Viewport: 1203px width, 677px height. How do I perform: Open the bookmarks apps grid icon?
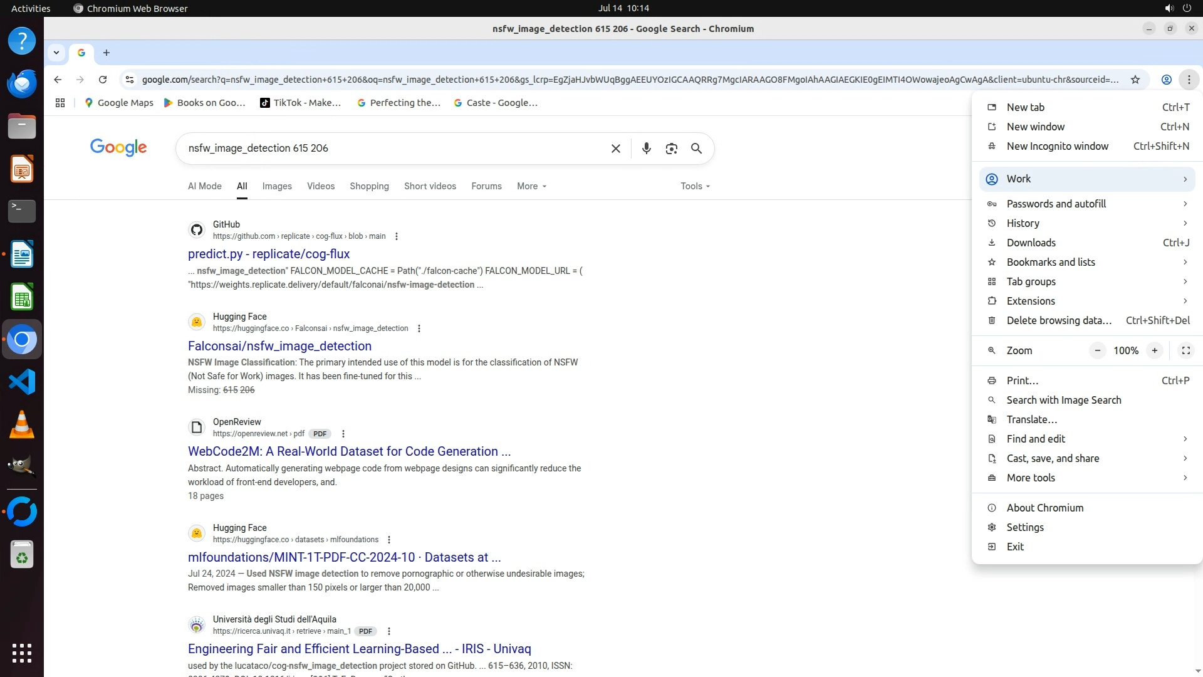point(60,103)
